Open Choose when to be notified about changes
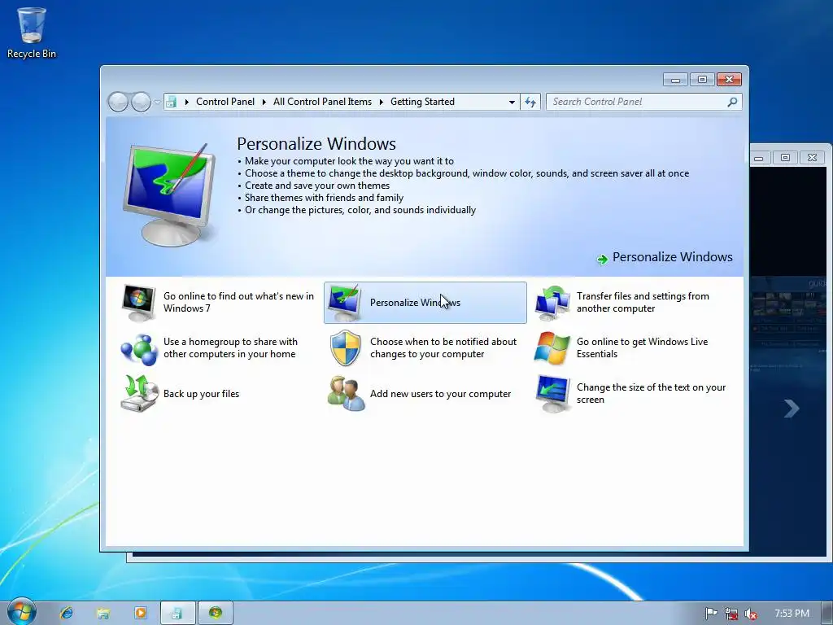Image resolution: width=833 pixels, height=625 pixels. tap(443, 348)
